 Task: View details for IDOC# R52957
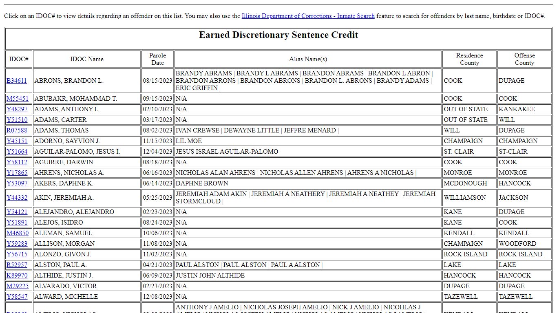pos(17,265)
